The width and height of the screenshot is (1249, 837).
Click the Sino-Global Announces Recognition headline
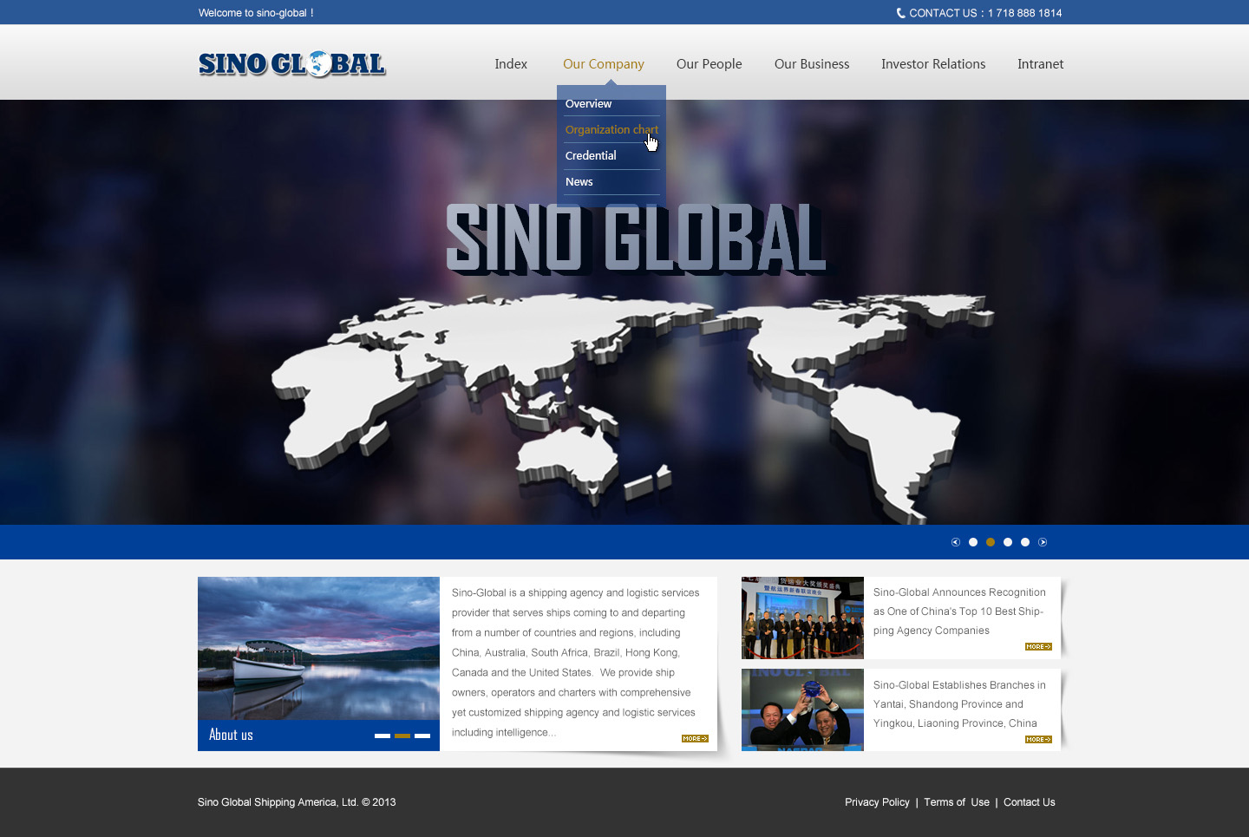pyautogui.click(x=959, y=611)
